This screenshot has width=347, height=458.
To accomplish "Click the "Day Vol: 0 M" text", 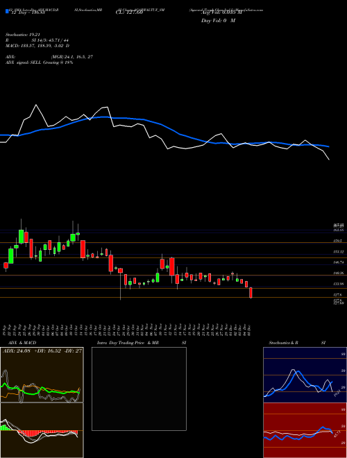I will (x=218, y=21).
